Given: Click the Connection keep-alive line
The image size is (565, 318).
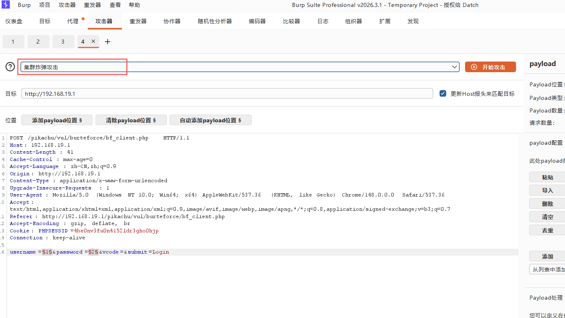Looking at the screenshot, I should pyautogui.click(x=47, y=238).
